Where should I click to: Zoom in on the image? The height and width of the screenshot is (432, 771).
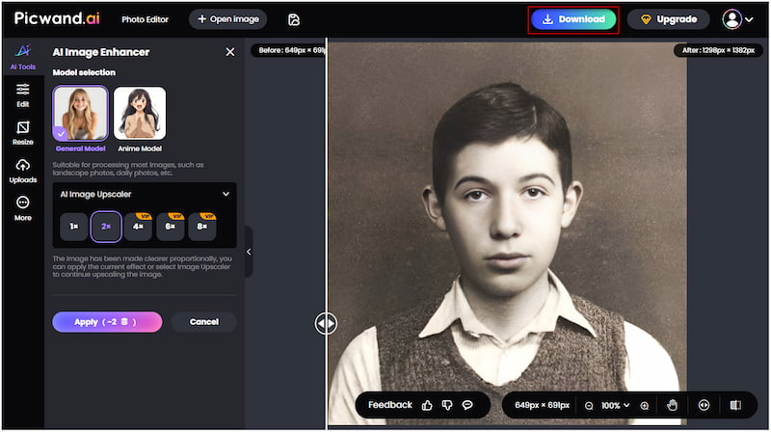click(645, 406)
